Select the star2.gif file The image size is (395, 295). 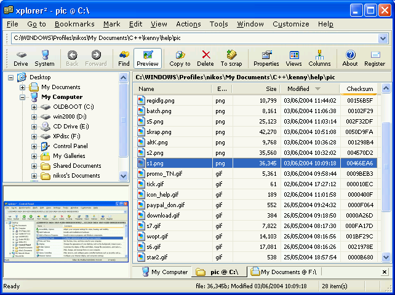pos(157,258)
